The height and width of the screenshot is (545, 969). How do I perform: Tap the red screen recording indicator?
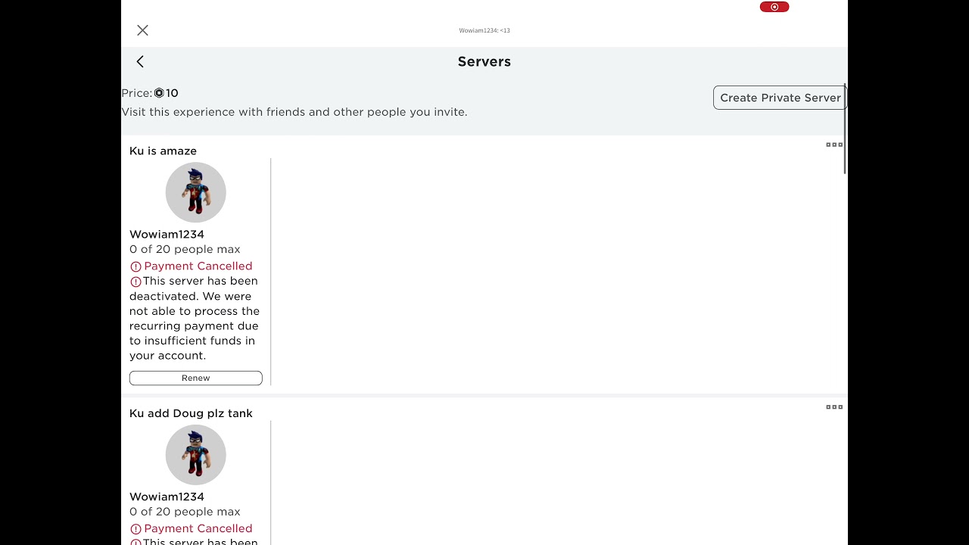tap(774, 7)
